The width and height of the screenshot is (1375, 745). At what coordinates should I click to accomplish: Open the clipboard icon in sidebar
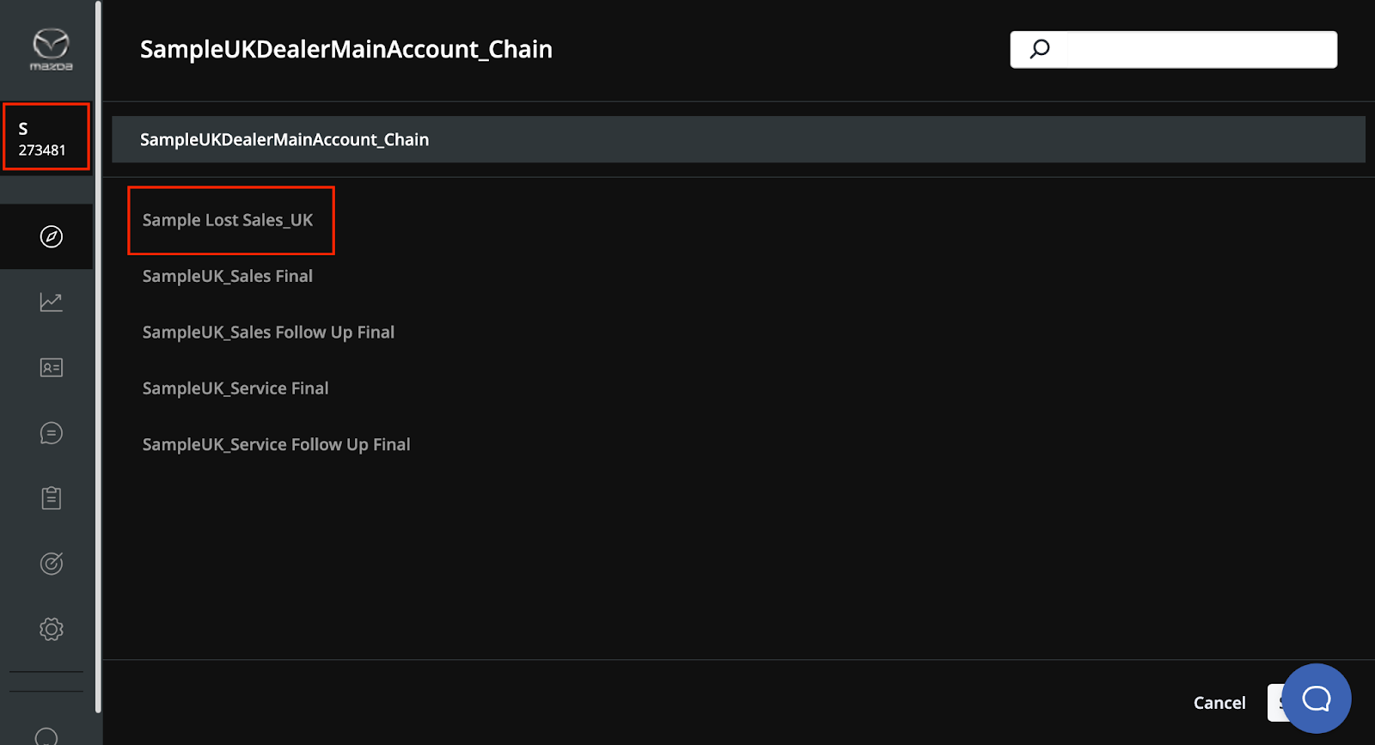click(x=52, y=498)
